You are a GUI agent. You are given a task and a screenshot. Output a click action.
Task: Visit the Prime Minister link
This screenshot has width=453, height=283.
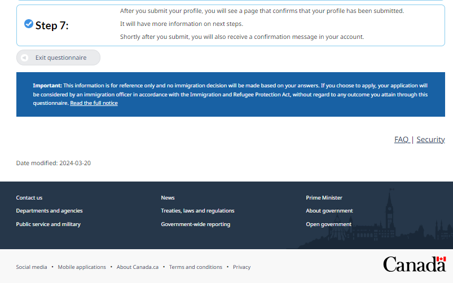pyautogui.click(x=324, y=198)
